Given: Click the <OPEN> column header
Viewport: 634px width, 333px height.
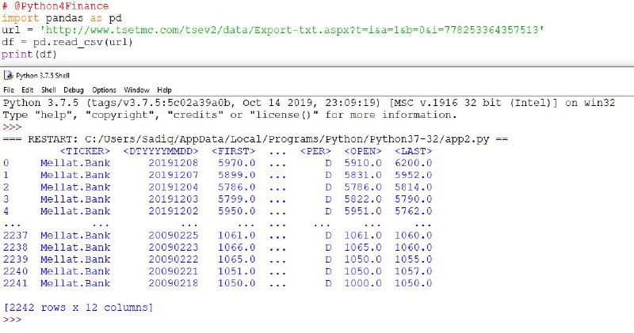Looking at the screenshot, I should tap(363, 151).
